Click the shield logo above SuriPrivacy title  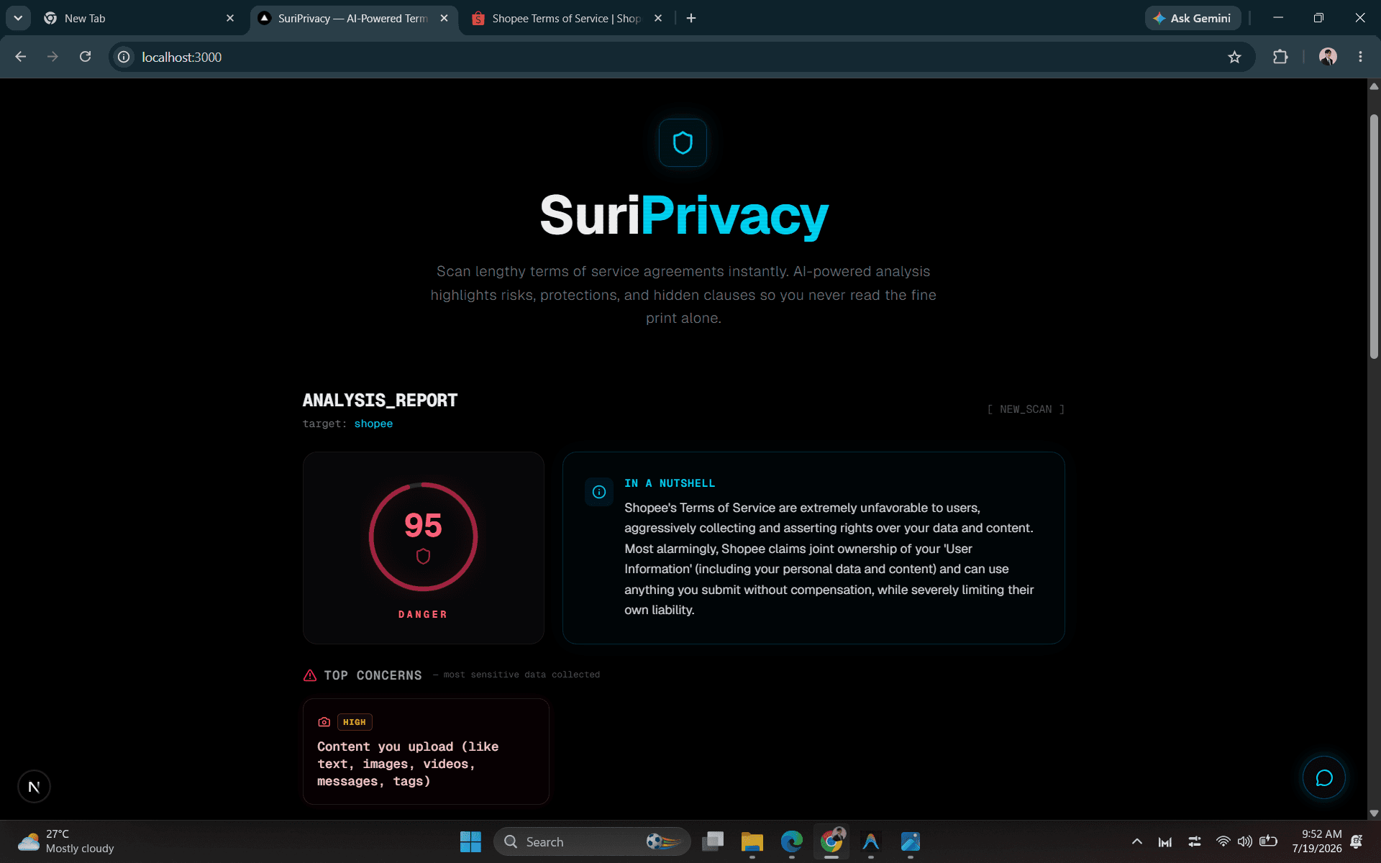point(683,142)
